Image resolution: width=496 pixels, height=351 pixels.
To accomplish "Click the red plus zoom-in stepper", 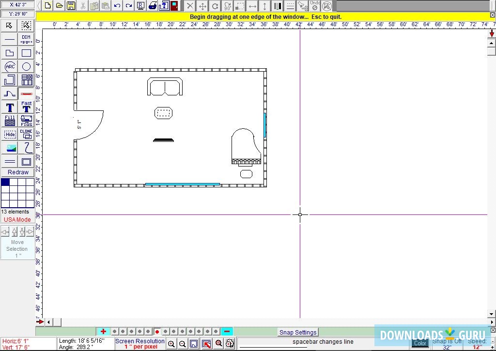I will coord(103,332).
